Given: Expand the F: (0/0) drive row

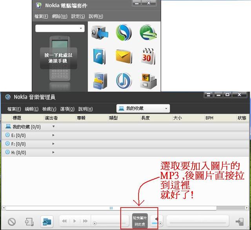Looking at the screenshot, I should [53, 144].
